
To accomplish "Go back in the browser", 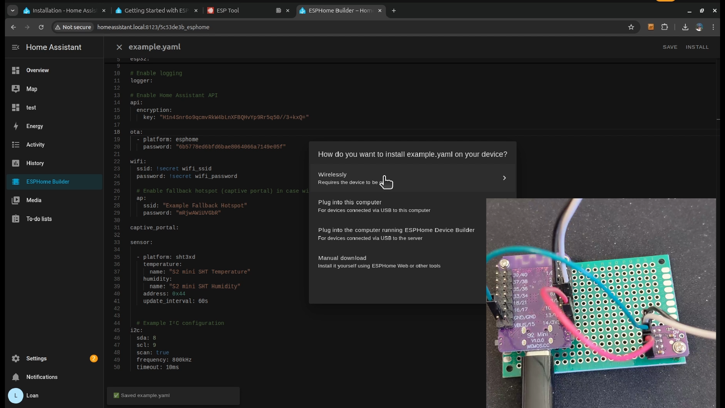I will point(14,27).
